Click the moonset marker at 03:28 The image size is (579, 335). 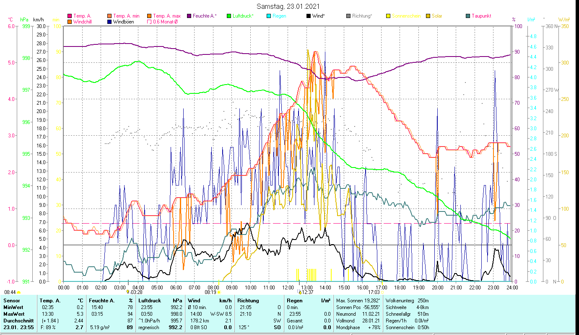128,292
